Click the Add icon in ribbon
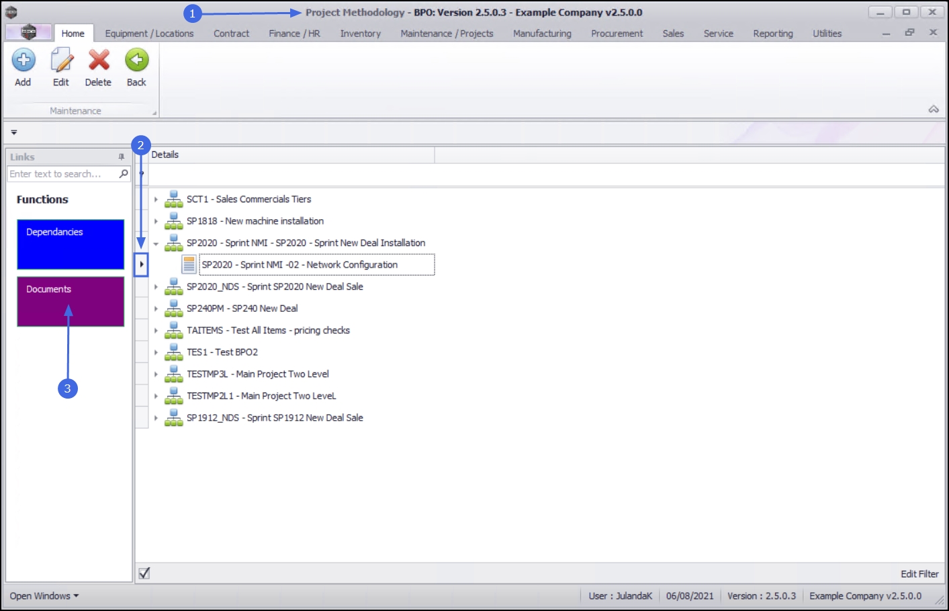 [24, 60]
